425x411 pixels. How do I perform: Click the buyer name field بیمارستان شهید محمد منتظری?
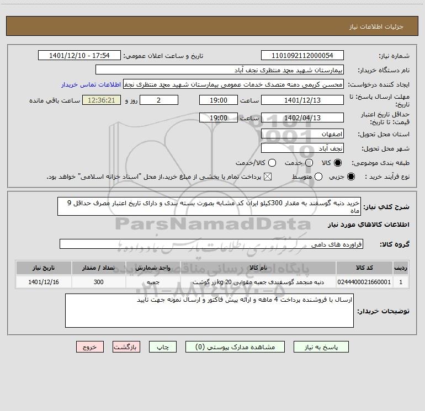220,70
